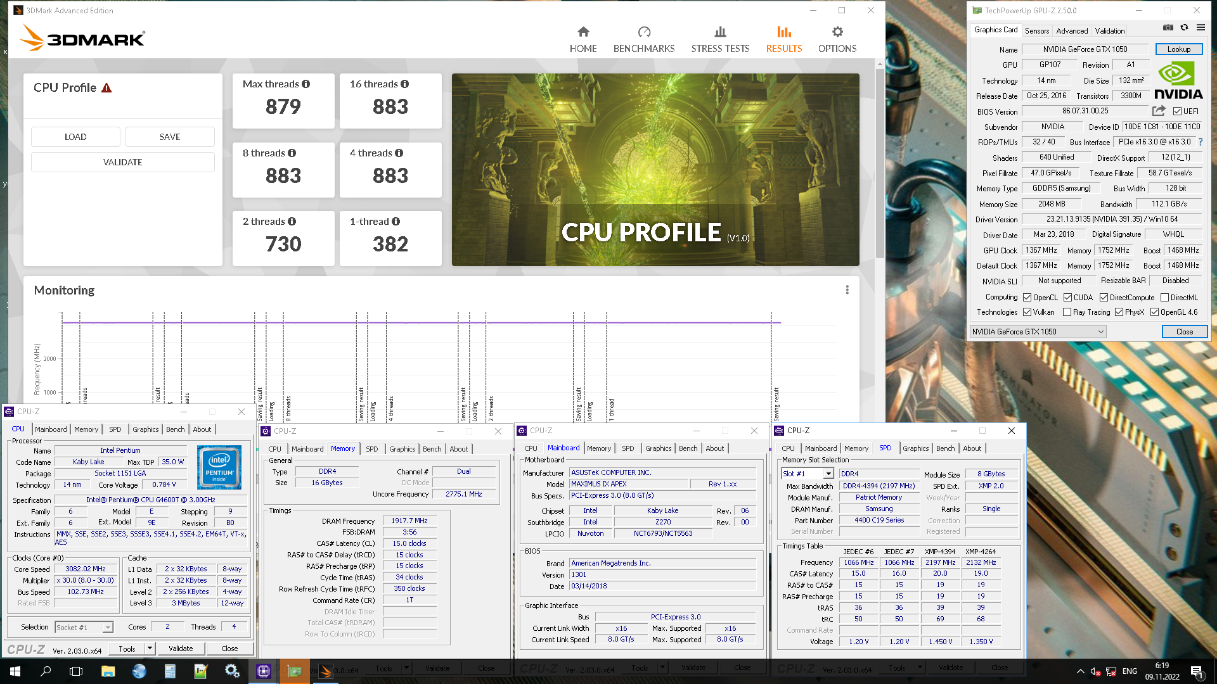Open Tools dropdown arrow in front CPU-Z window
Screen dimensions: 1217x684
tap(150, 649)
